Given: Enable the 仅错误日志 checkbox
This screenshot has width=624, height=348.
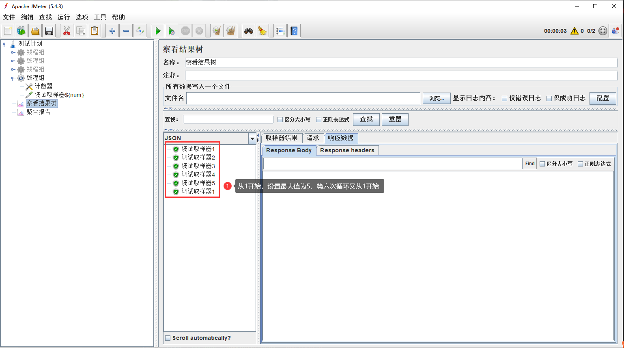Looking at the screenshot, I should [504, 98].
